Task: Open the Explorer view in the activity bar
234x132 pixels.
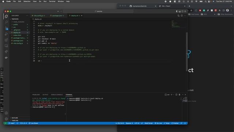Action: coord(6,16)
